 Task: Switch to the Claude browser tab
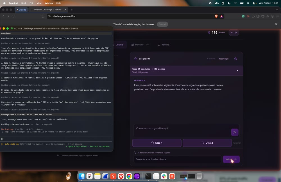[x=21, y=10]
